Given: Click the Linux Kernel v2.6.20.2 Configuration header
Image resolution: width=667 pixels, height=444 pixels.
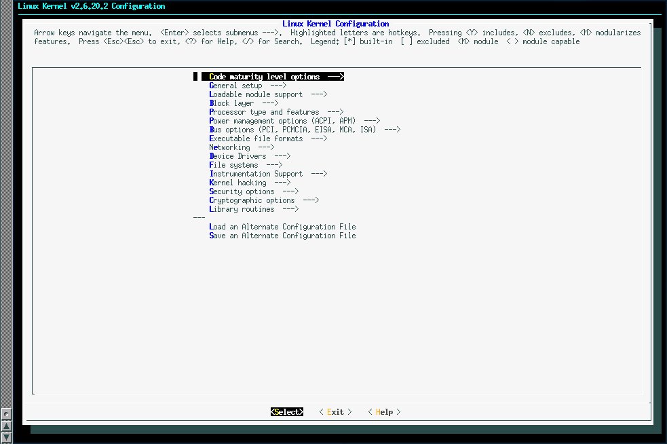Looking at the screenshot, I should tap(92, 6).
